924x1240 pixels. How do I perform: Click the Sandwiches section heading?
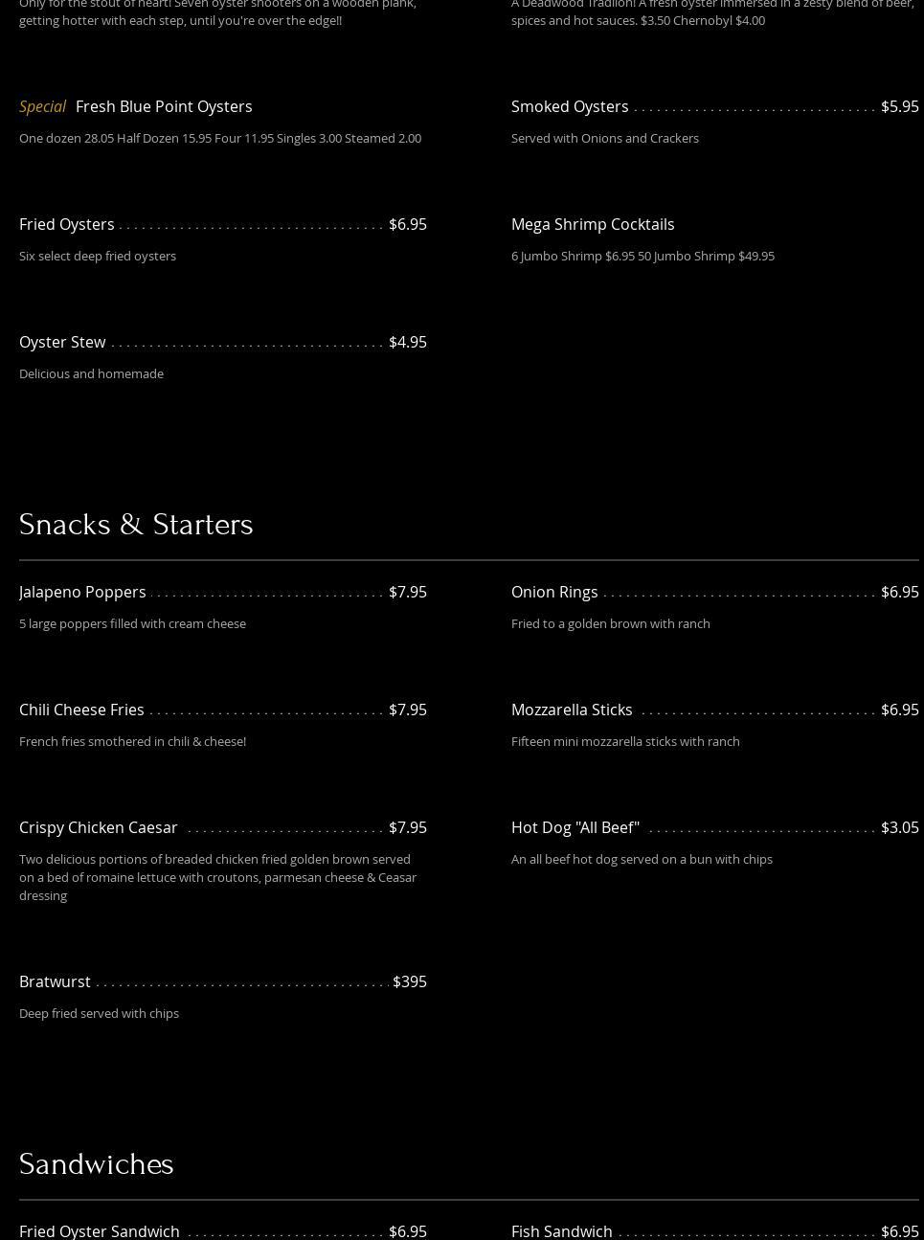click(x=96, y=1164)
